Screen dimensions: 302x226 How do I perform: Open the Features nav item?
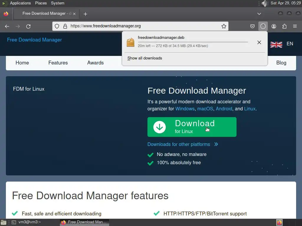coord(58,63)
